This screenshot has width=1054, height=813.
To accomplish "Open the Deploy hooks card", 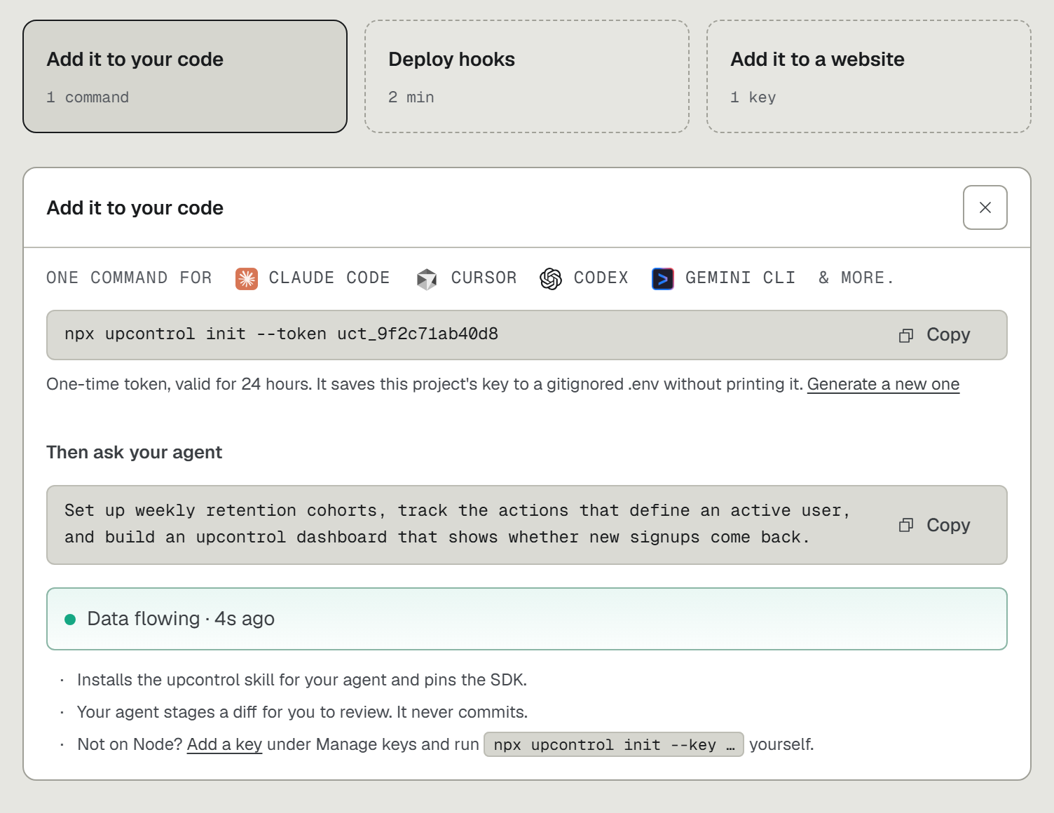I will click(527, 76).
